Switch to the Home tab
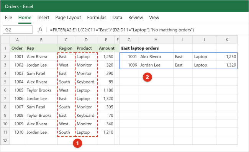The height and width of the screenshot is (152, 249). click(25, 18)
